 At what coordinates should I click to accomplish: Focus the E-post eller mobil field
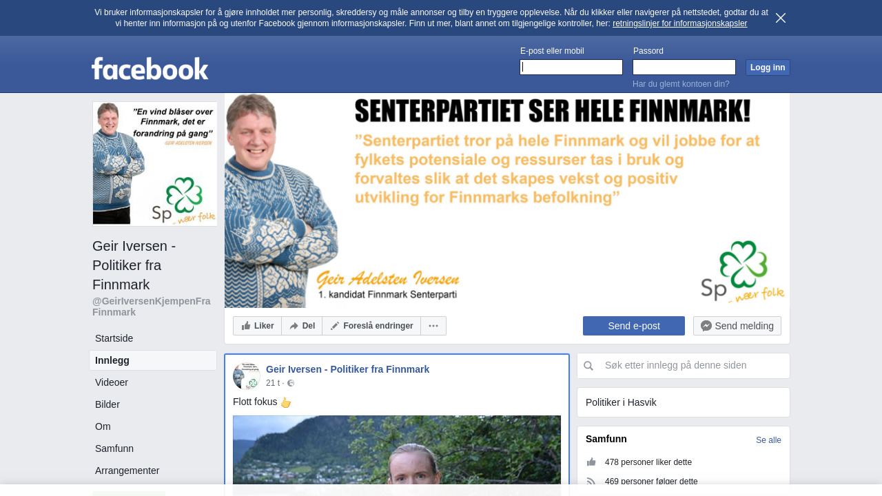(x=571, y=67)
